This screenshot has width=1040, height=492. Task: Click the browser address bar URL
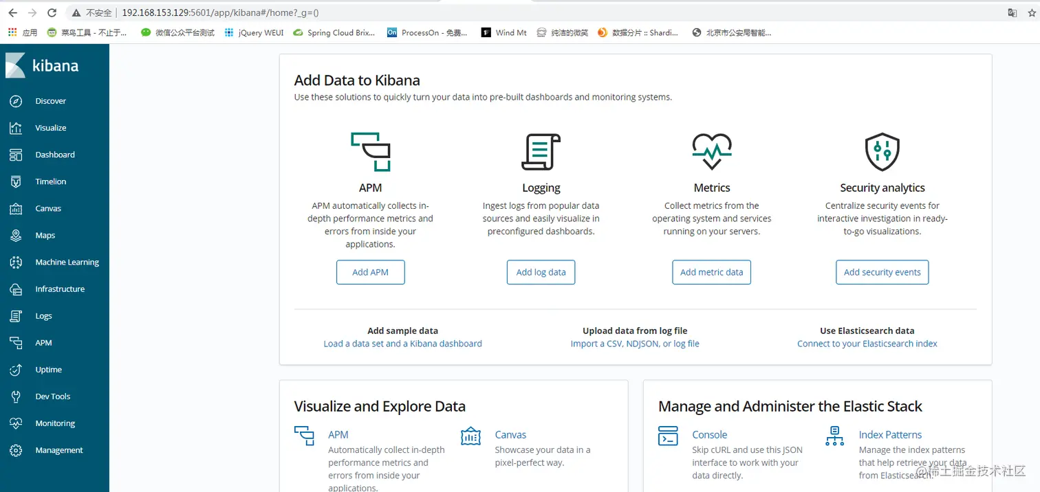[x=220, y=13]
